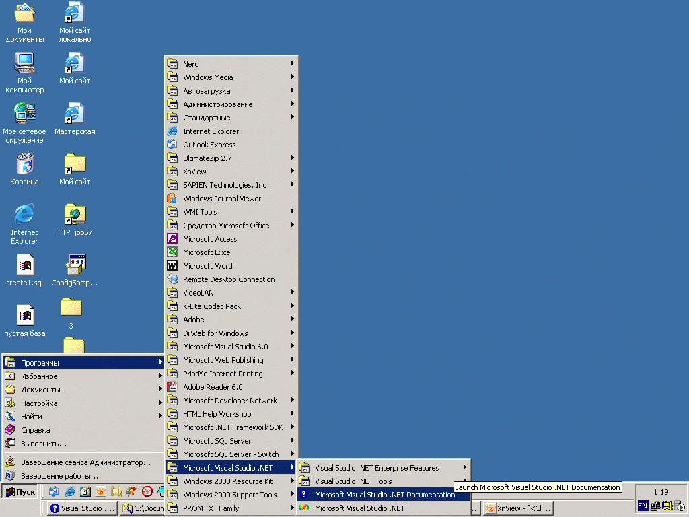Launch XnView from Quick Launch bar
The width and height of the screenshot is (689, 517).
(101, 491)
